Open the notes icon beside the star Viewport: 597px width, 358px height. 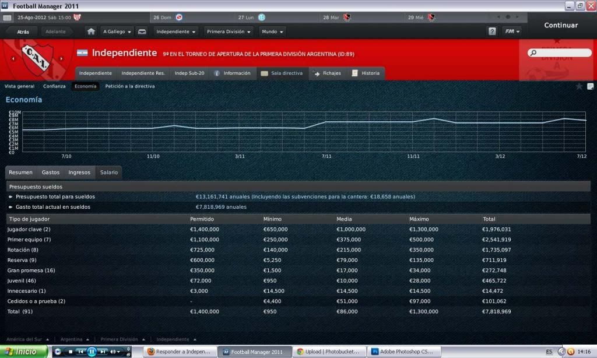coord(590,86)
